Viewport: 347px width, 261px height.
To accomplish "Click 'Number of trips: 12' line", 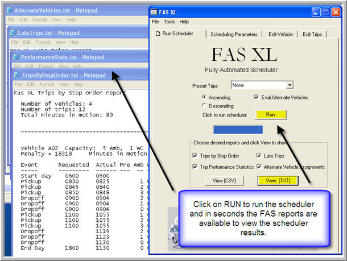I will coord(53,109).
